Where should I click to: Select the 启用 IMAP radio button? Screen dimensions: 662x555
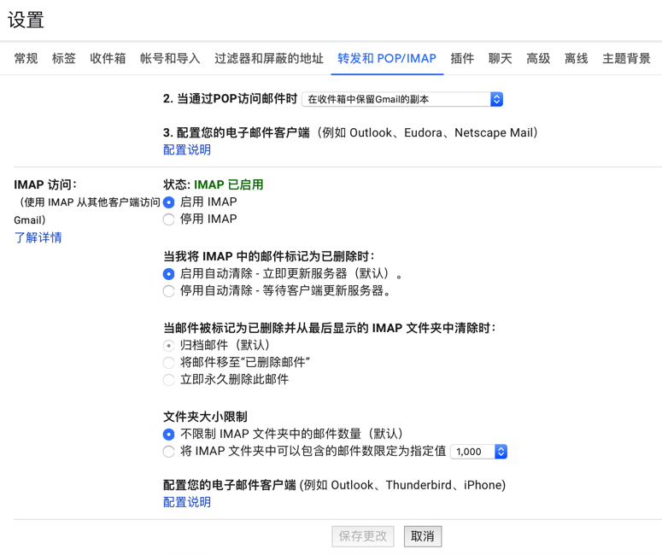(169, 202)
